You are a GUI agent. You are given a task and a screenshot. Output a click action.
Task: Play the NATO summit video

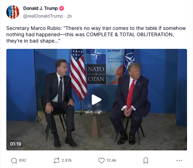point(96,99)
